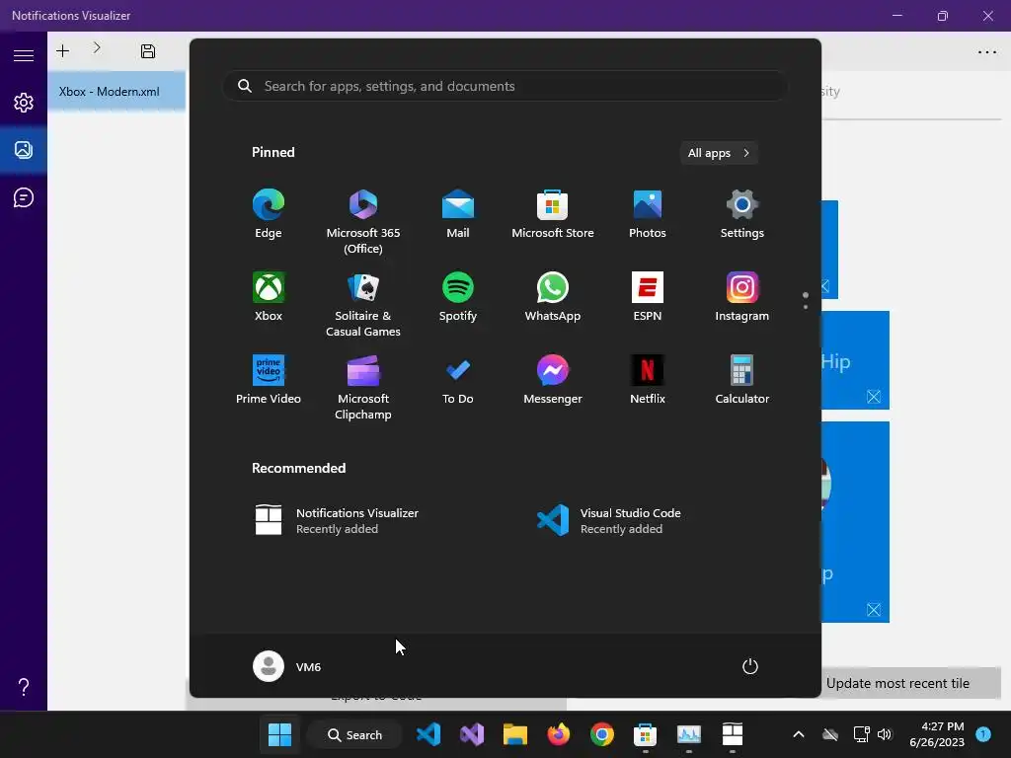Viewport: 1011px width, 758px height.
Task: Click the Start menu search field
Action: pos(505,86)
